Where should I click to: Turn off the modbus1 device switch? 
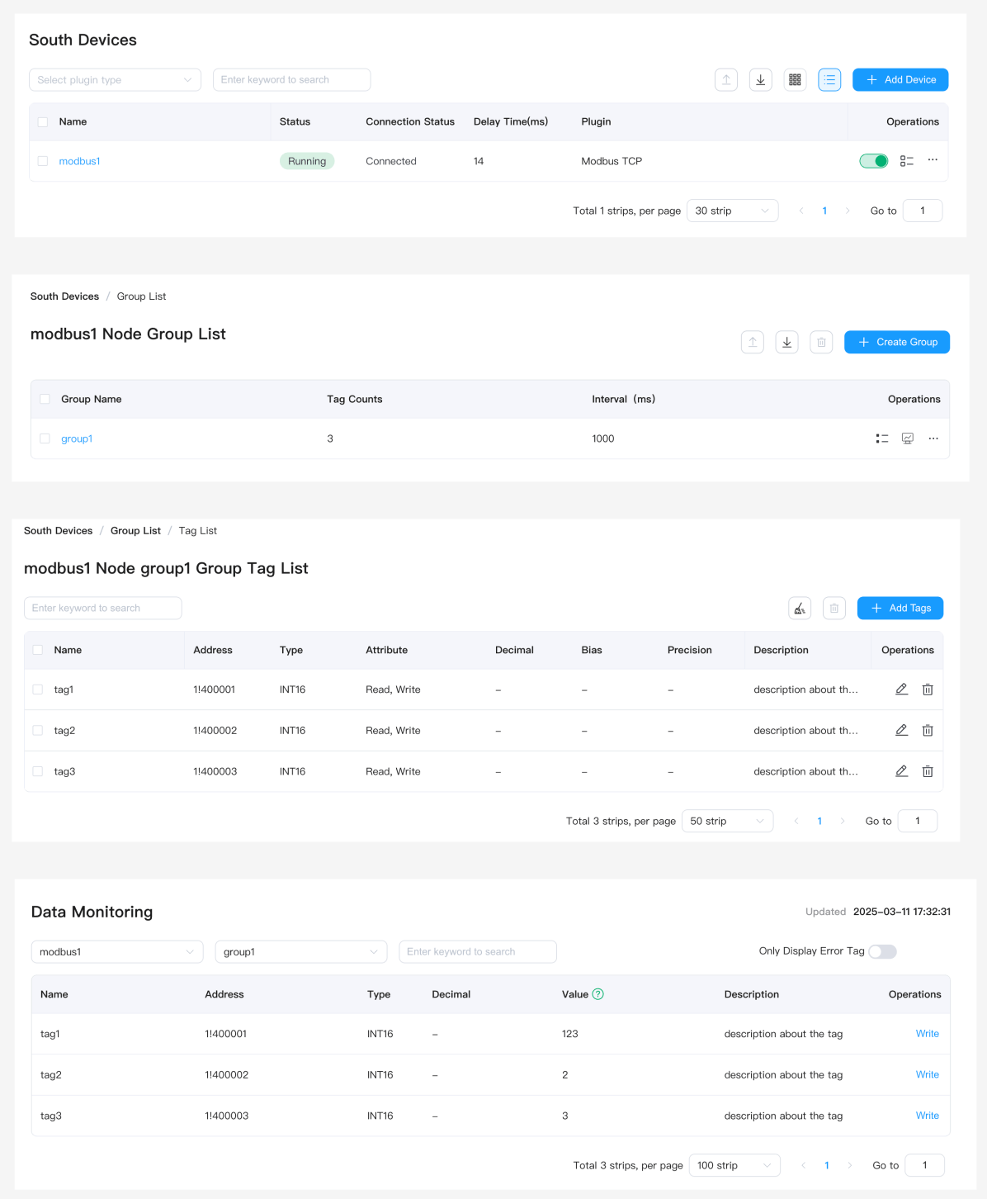[x=873, y=161]
